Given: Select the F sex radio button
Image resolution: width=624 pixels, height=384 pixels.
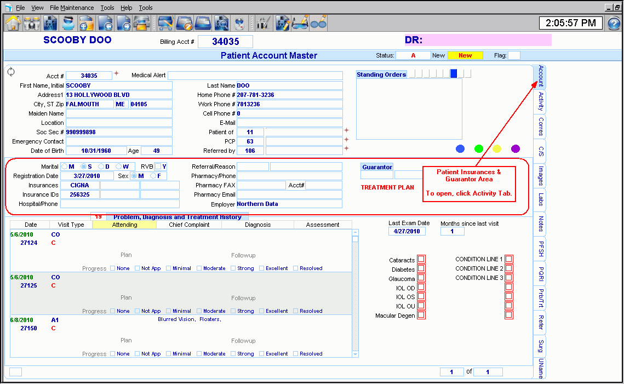Looking at the screenshot, I should tap(154, 176).
